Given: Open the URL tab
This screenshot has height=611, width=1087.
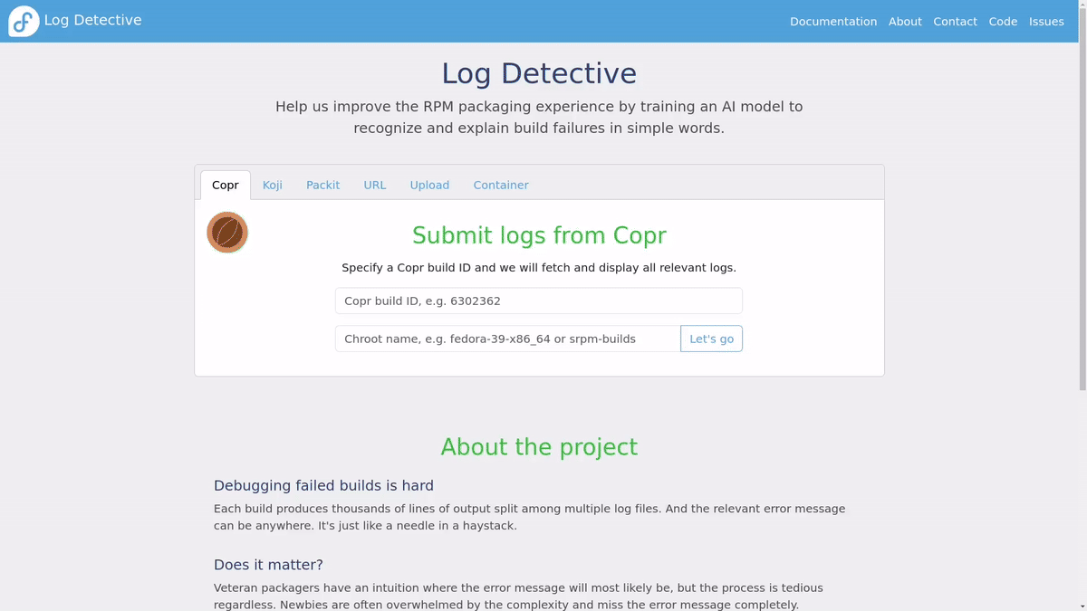Looking at the screenshot, I should click(375, 185).
